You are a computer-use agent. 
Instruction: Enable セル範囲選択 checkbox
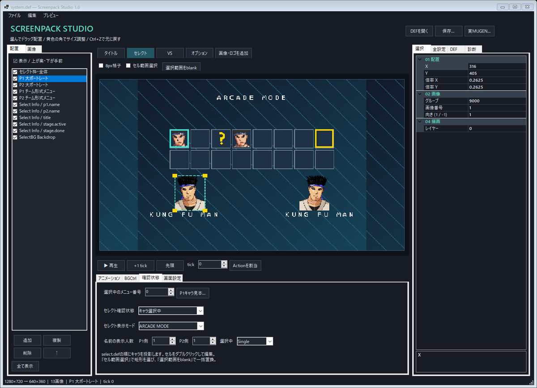click(x=128, y=66)
